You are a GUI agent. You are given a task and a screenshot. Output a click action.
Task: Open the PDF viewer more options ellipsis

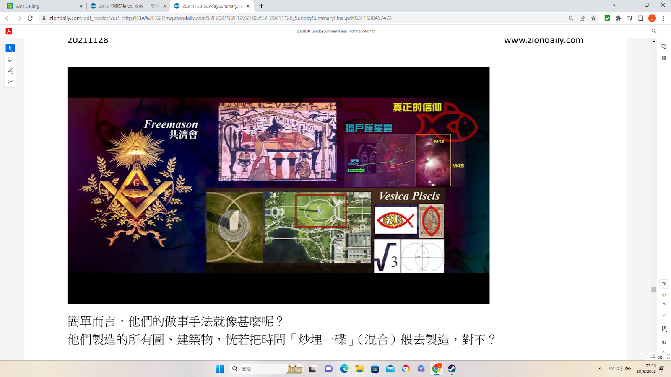pyautogui.click(x=664, y=31)
